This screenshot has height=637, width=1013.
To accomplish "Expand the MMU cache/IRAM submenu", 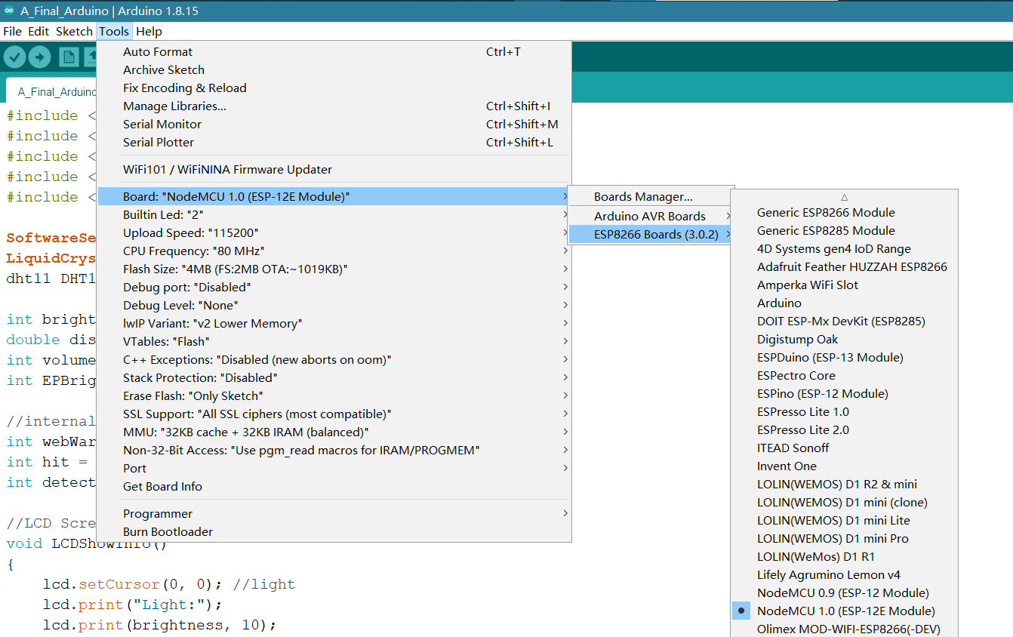I will (x=334, y=432).
